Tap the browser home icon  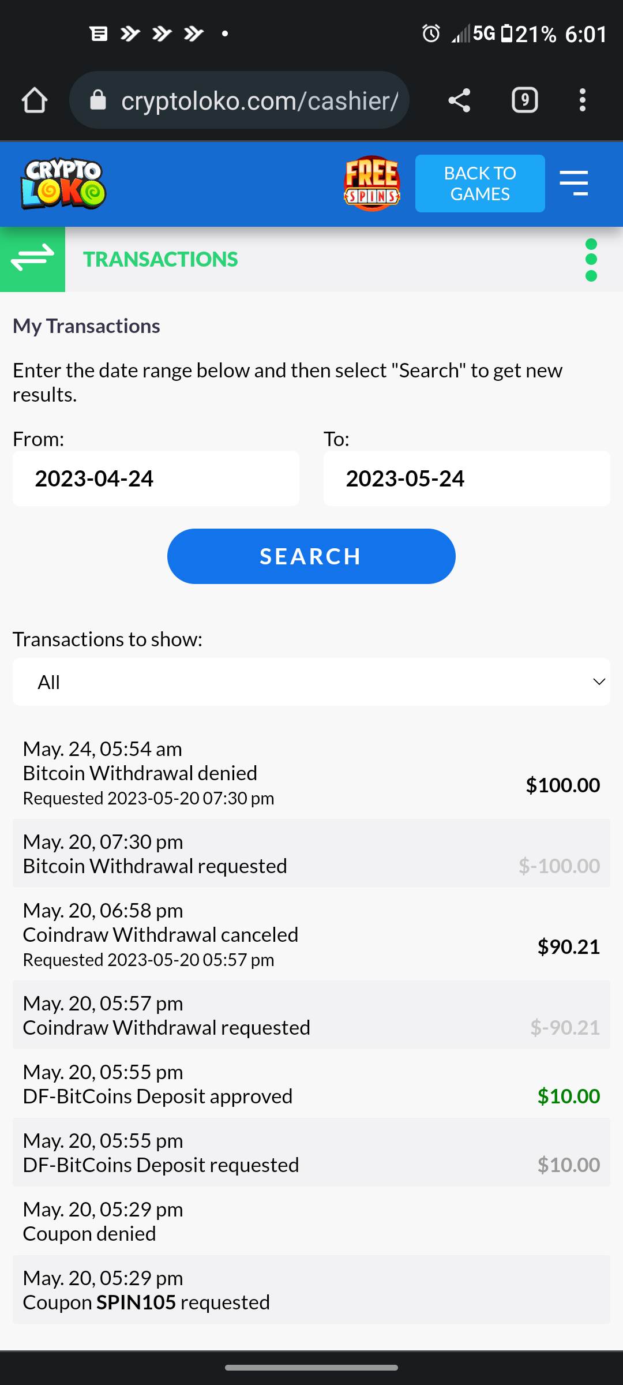(35, 100)
